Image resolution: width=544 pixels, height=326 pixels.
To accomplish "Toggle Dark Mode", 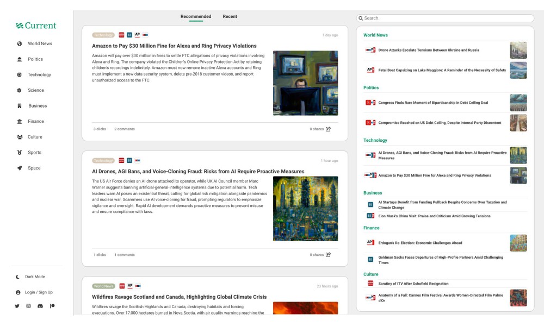I will [x=30, y=277].
